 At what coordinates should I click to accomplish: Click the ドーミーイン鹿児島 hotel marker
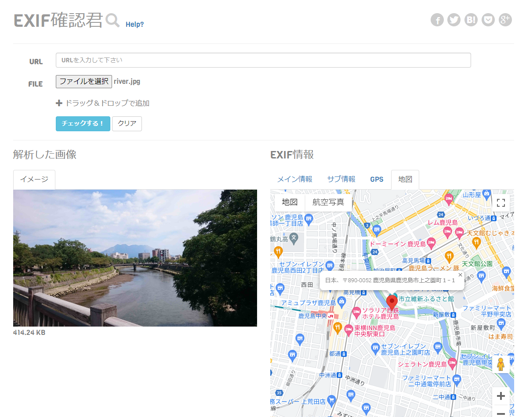click(x=432, y=242)
